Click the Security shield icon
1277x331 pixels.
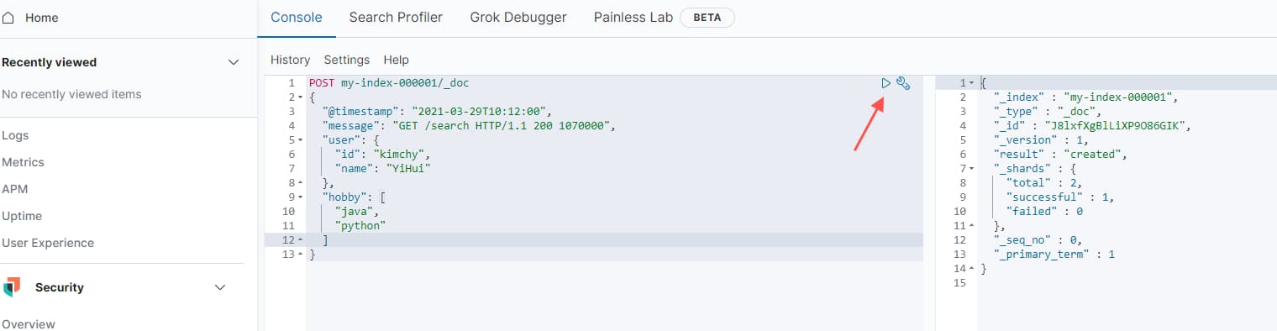(12, 287)
